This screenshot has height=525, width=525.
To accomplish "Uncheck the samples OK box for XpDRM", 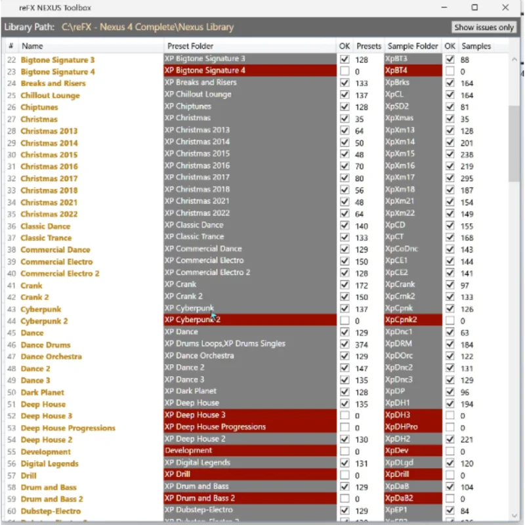I will click(450, 343).
